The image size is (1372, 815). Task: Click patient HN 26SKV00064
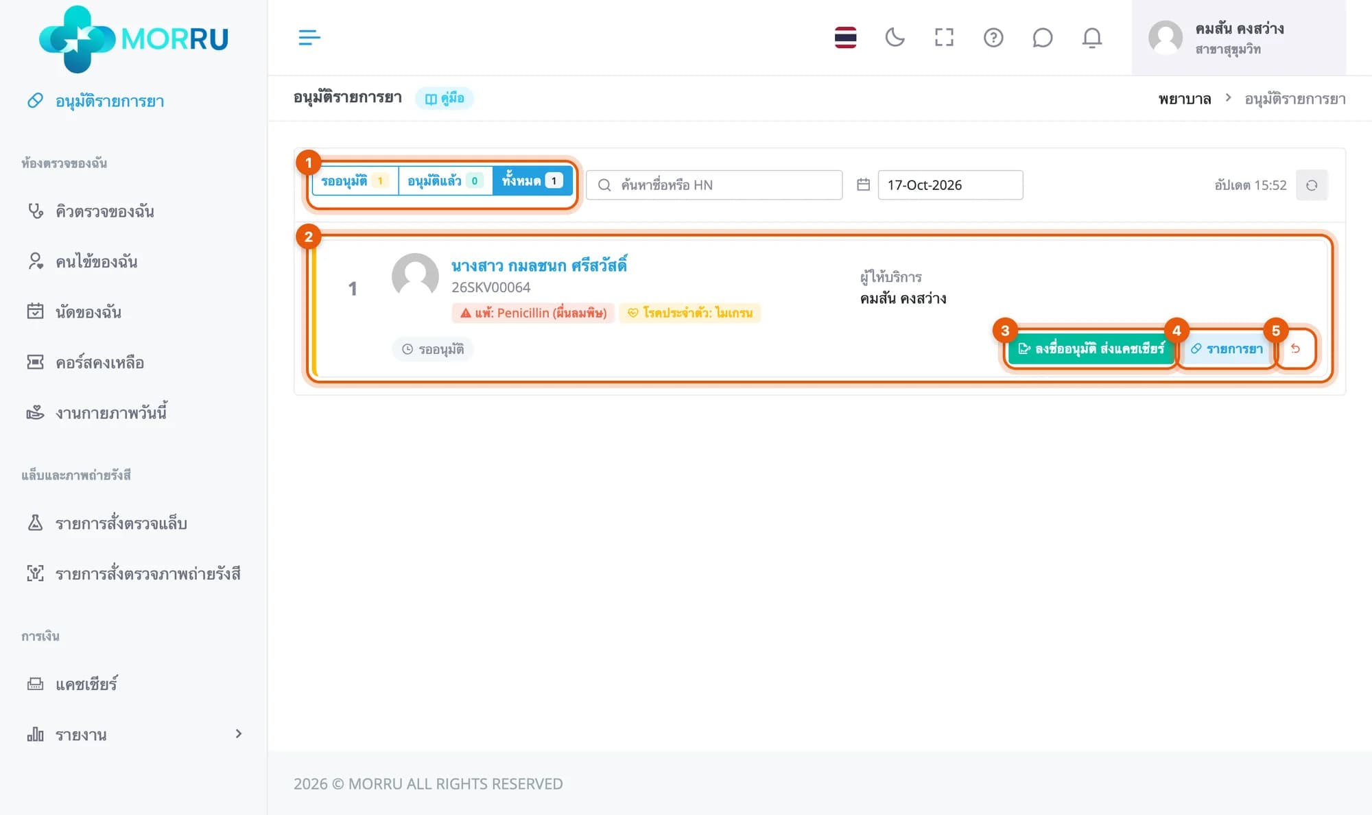click(490, 287)
